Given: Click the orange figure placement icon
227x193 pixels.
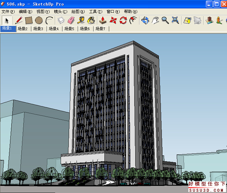Looking at the screenshot, I should (x=219, y=20).
